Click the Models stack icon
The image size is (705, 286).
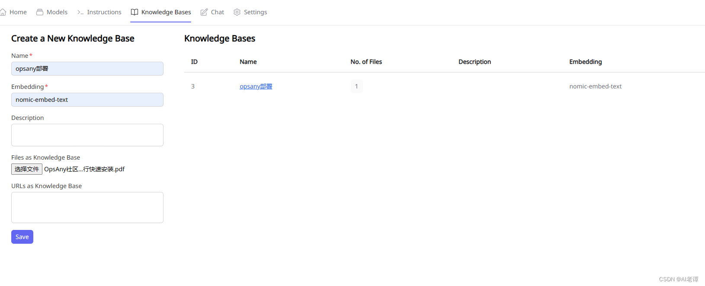point(40,12)
